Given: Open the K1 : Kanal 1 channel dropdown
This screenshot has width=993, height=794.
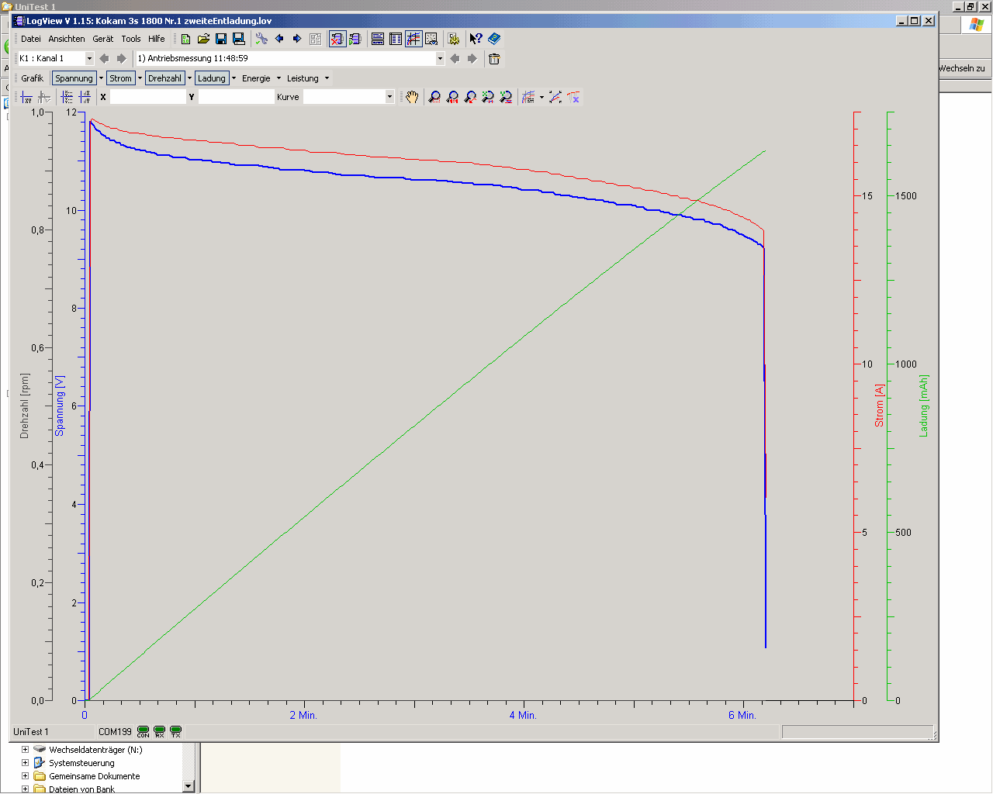Looking at the screenshot, I should click(x=89, y=59).
